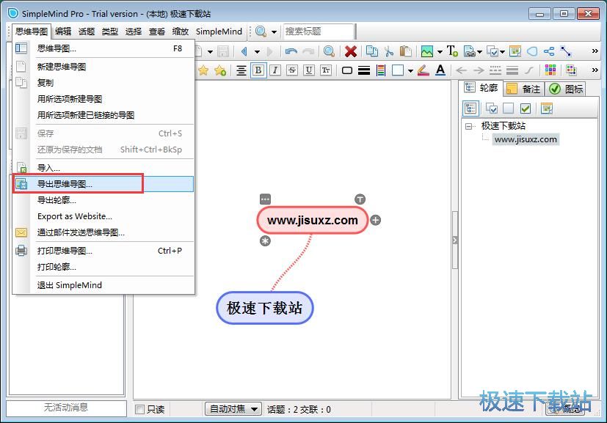Click the undo arrow in toolbar

[x=291, y=51]
